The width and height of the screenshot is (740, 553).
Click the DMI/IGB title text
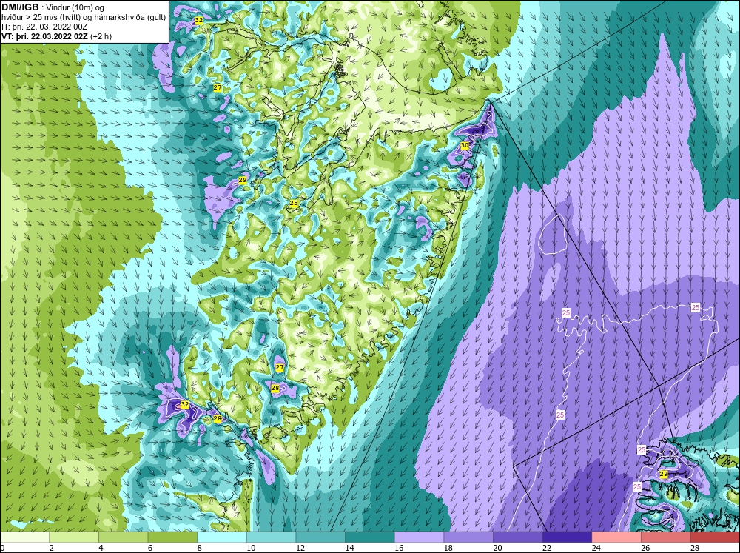coord(21,7)
